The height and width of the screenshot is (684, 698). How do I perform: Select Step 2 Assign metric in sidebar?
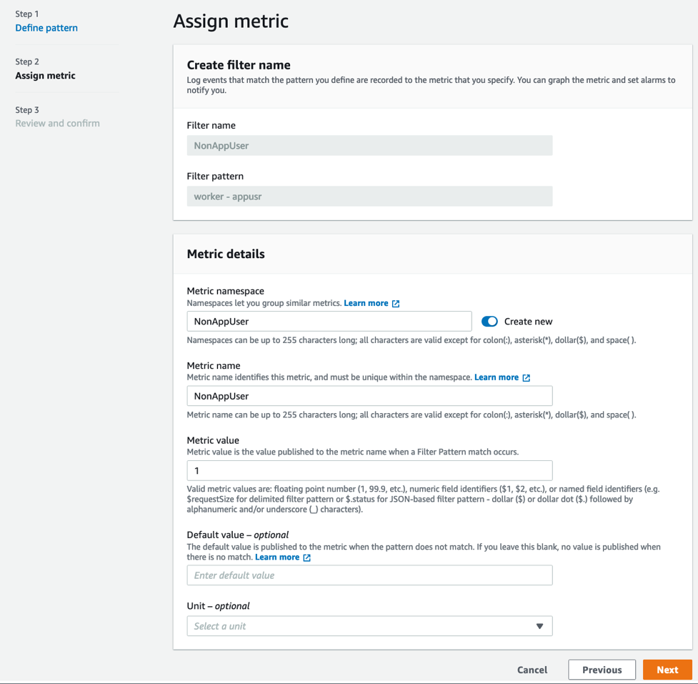(45, 76)
